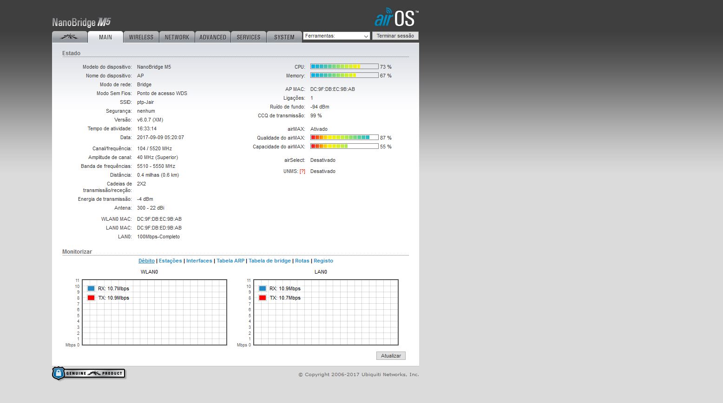The image size is (723, 403).
Task: Switch to the MAIN tab
Action: (x=105, y=37)
